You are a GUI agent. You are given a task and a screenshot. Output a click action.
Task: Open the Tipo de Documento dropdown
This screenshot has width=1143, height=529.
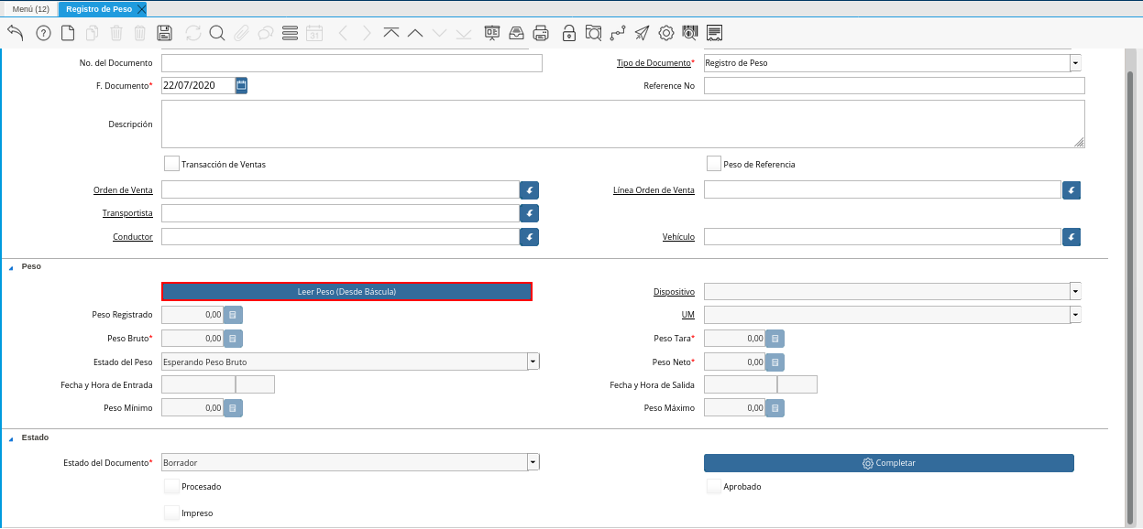(1075, 63)
